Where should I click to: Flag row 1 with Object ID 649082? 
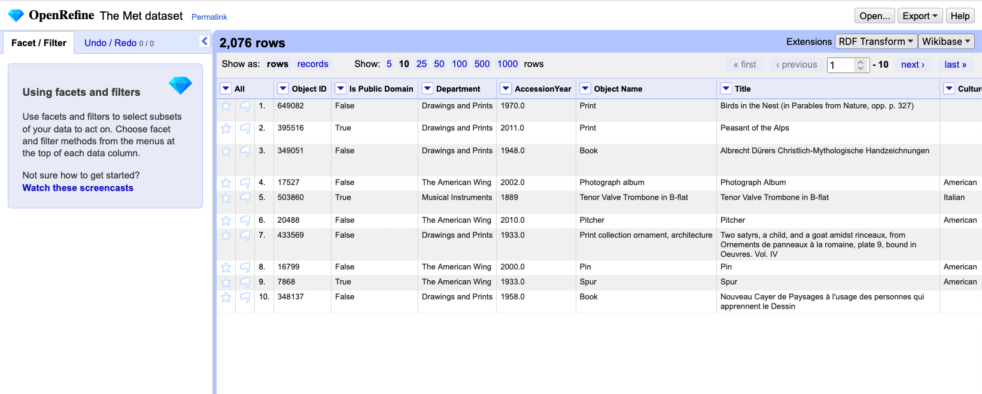coord(245,106)
